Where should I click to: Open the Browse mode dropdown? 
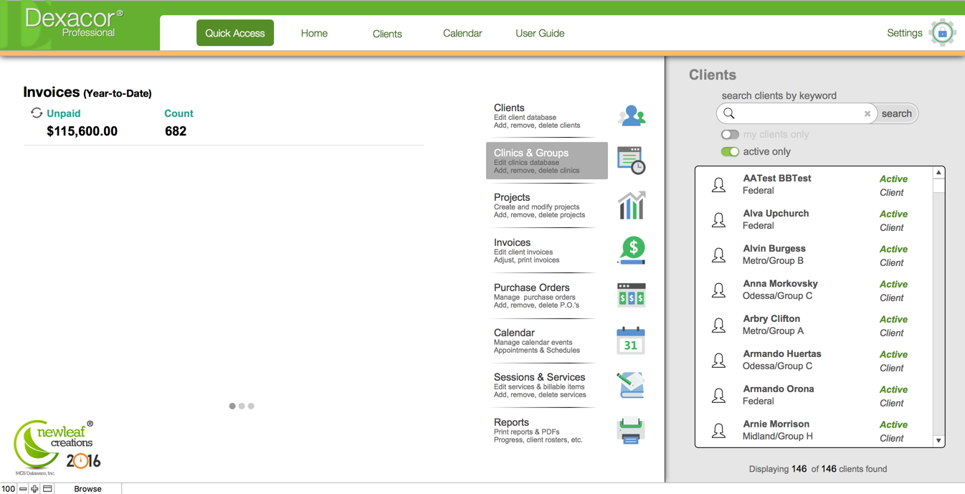87,488
